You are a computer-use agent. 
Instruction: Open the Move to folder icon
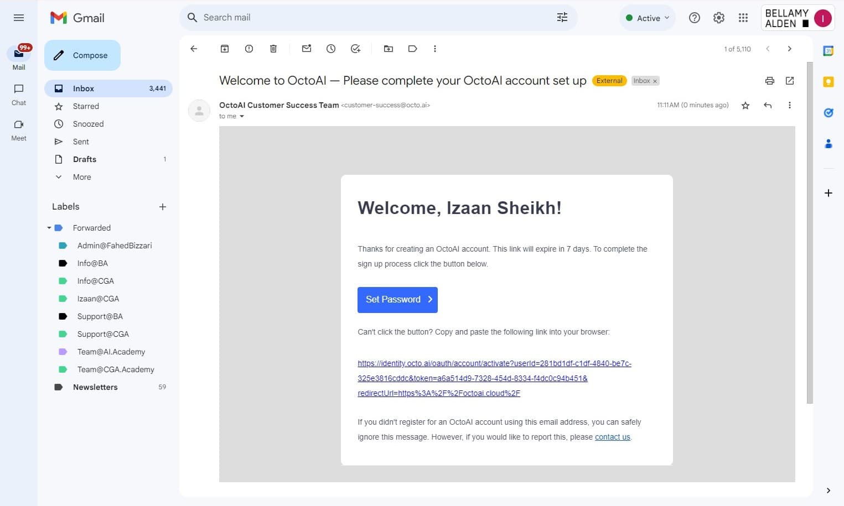(x=389, y=49)
